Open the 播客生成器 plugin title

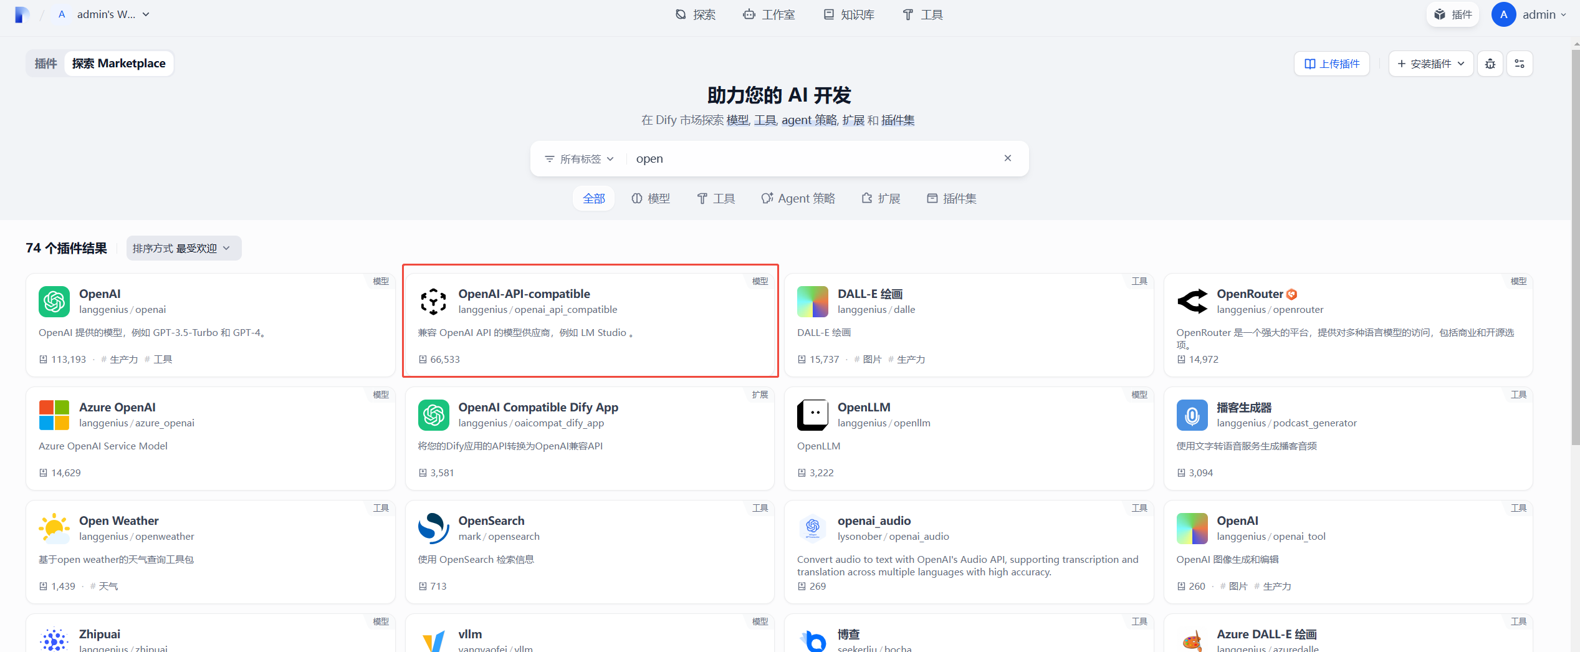coord(1243,407)
